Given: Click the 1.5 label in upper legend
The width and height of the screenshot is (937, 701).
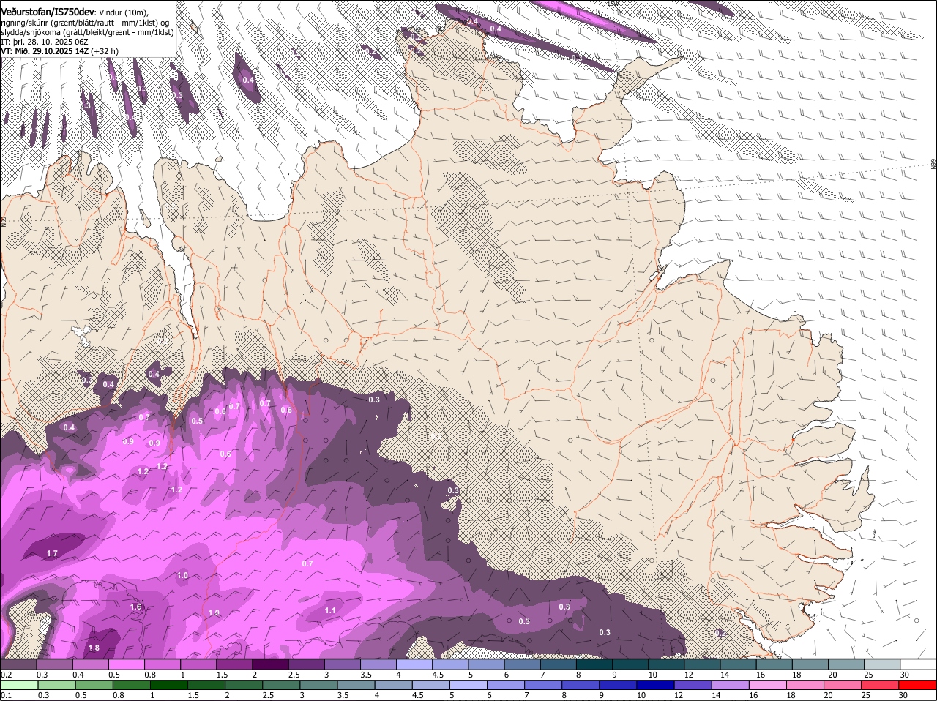Looking at the screenshot, I should [x=222, y=674].
